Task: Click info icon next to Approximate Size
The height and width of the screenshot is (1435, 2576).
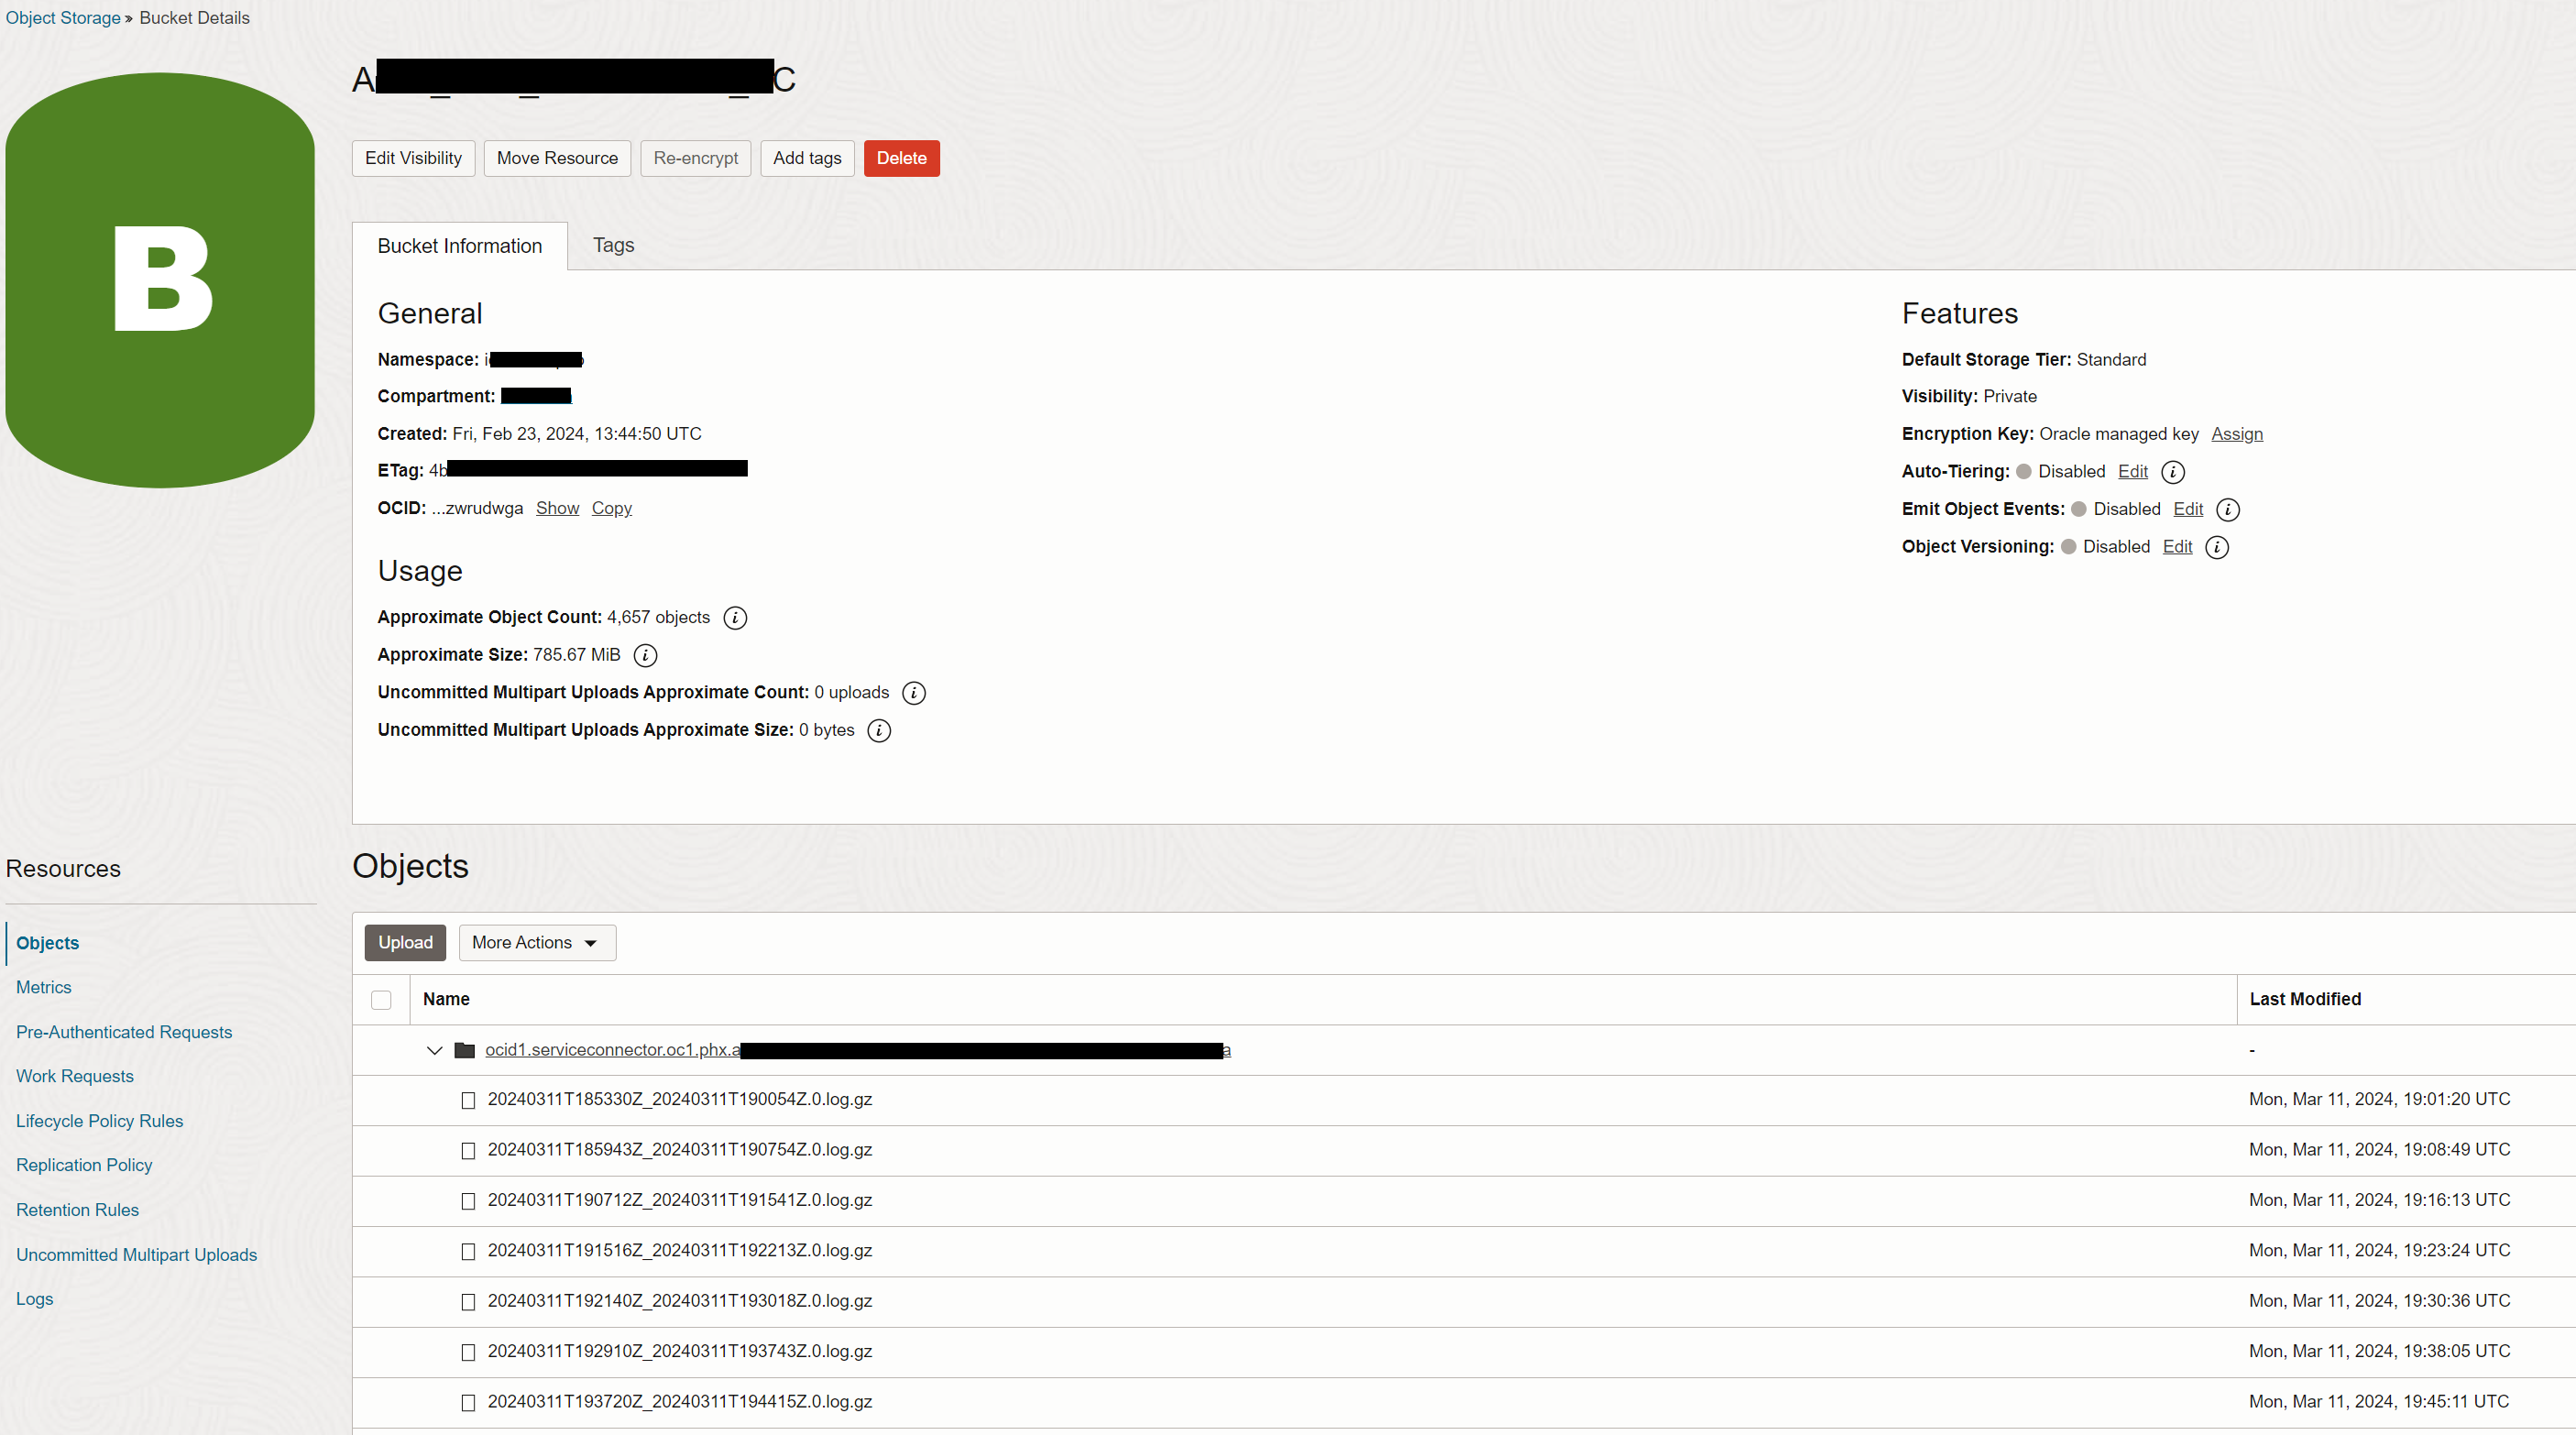Action: click(645, 656)
